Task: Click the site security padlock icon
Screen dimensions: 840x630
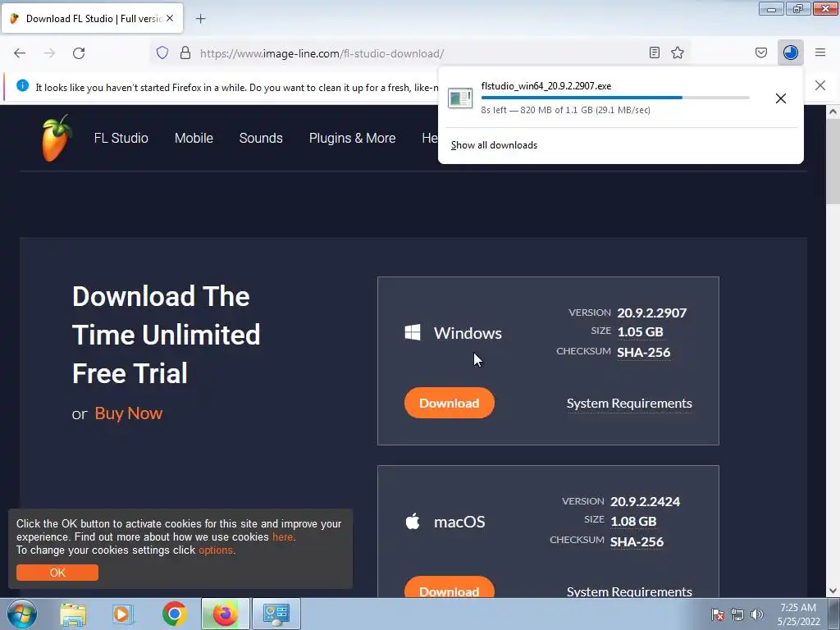Action: [185, 52]
